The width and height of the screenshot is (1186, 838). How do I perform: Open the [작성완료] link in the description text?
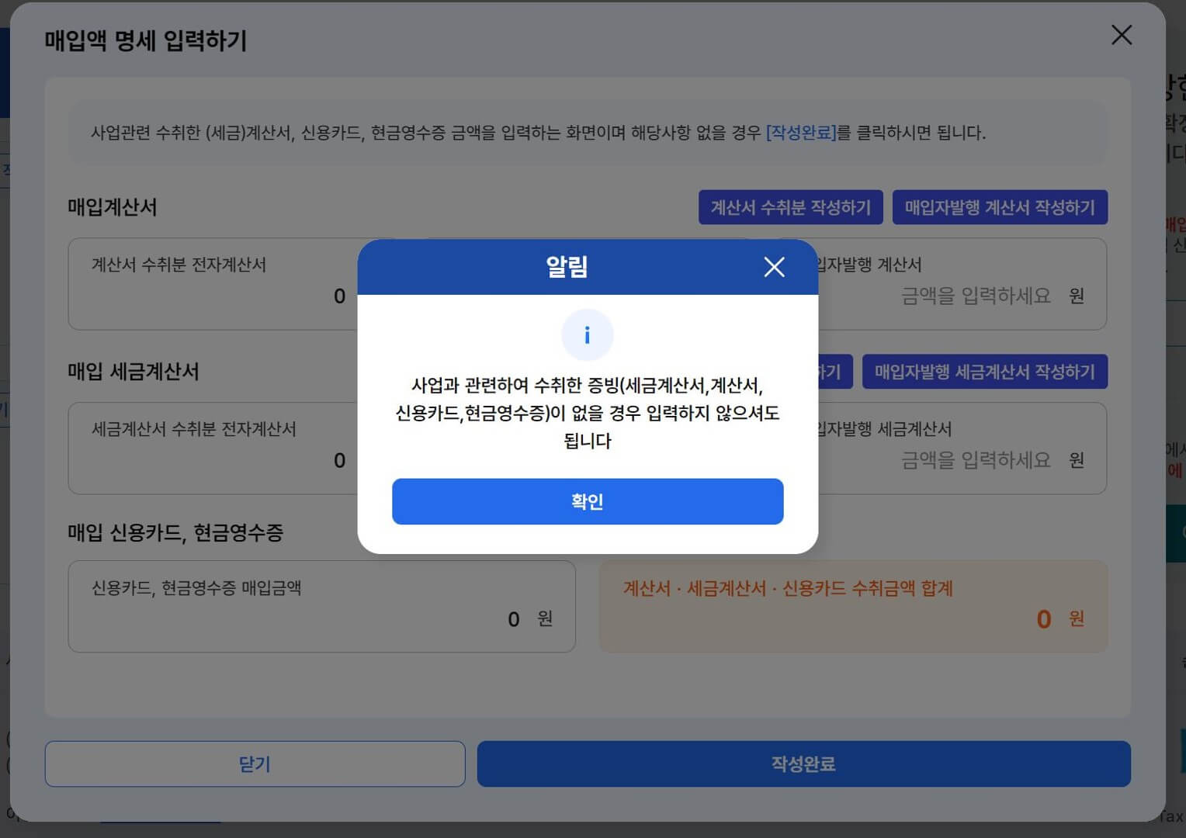801,133
